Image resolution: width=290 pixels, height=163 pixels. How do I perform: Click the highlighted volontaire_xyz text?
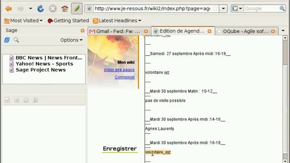(x=158, y=152)
